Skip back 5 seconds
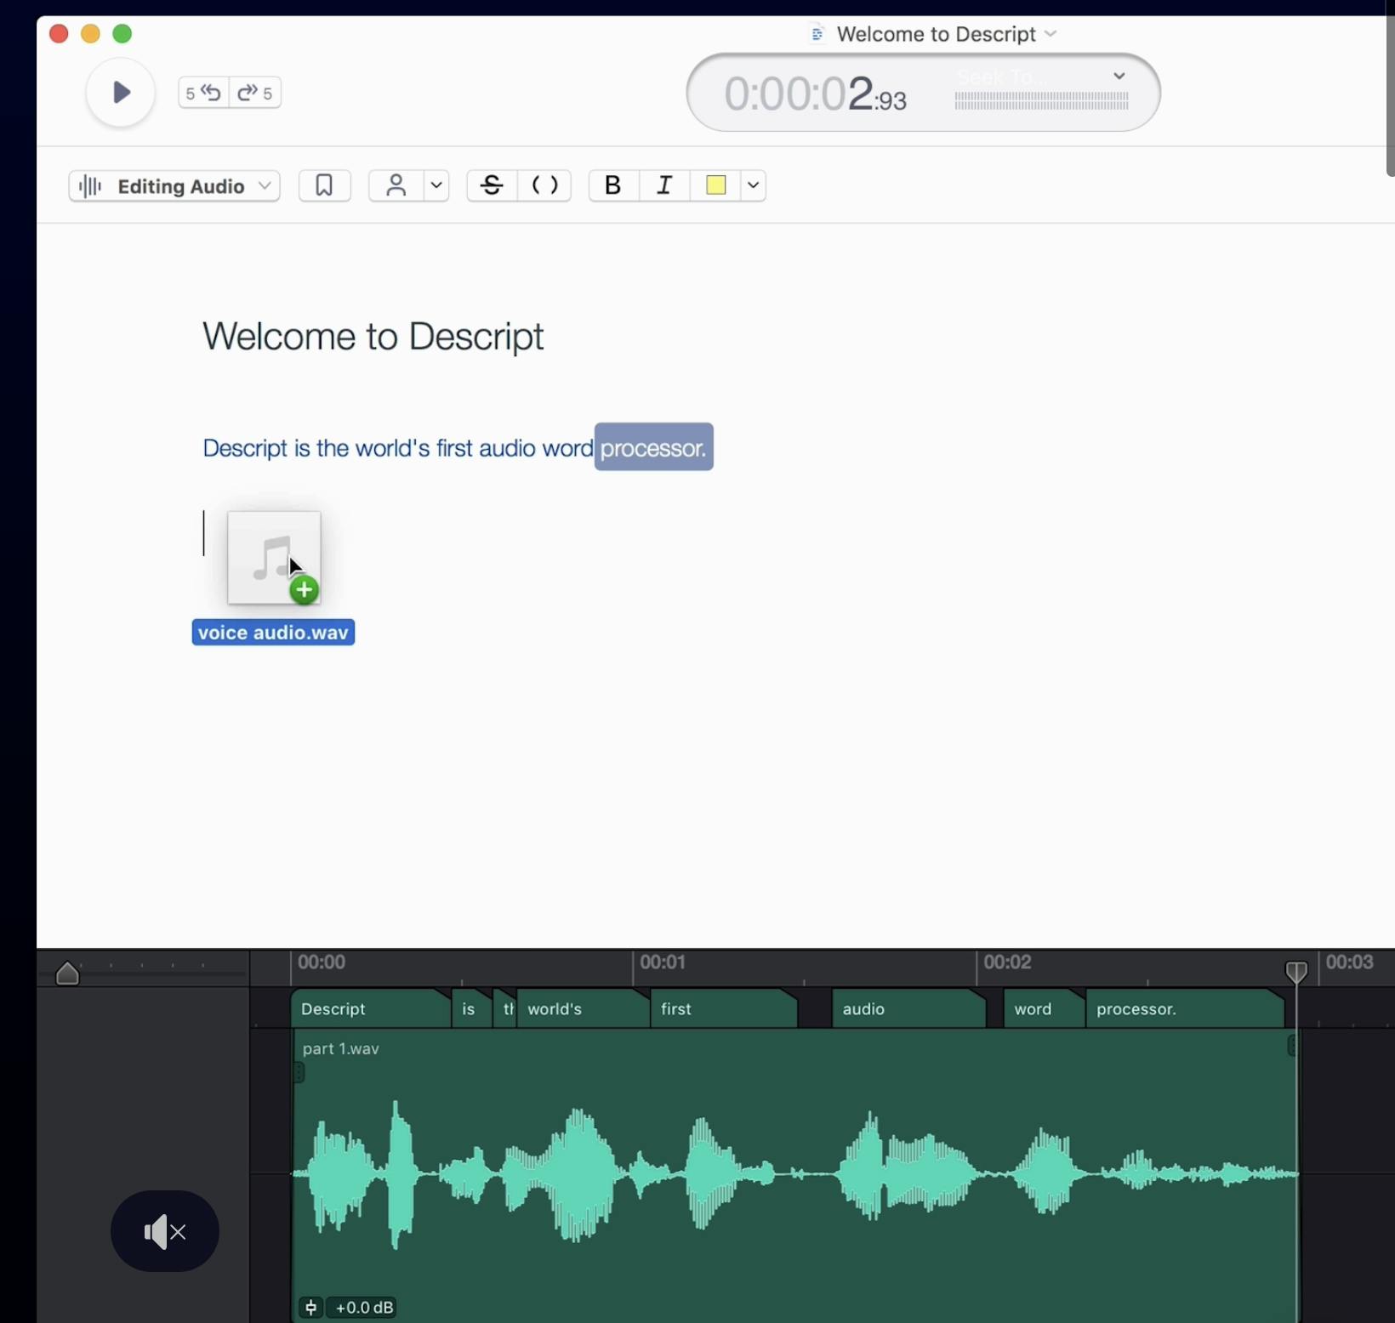 (203, 93)
